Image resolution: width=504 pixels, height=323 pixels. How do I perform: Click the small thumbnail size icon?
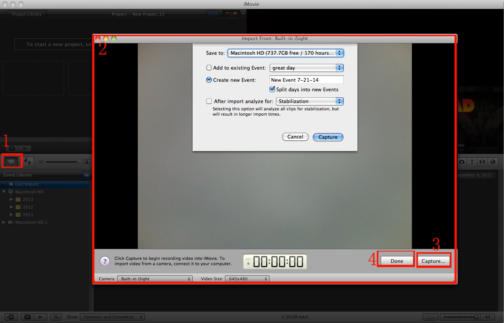coord(41,162)
